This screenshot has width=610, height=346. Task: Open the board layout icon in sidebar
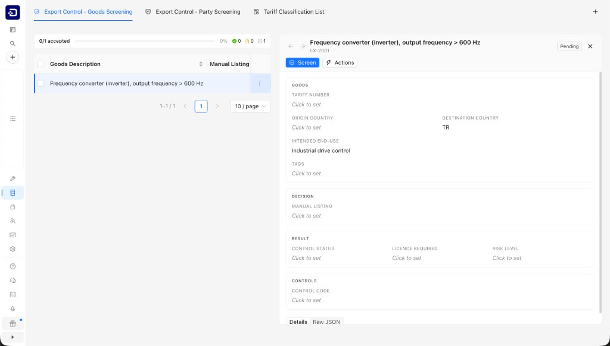[x=13, y=30]
